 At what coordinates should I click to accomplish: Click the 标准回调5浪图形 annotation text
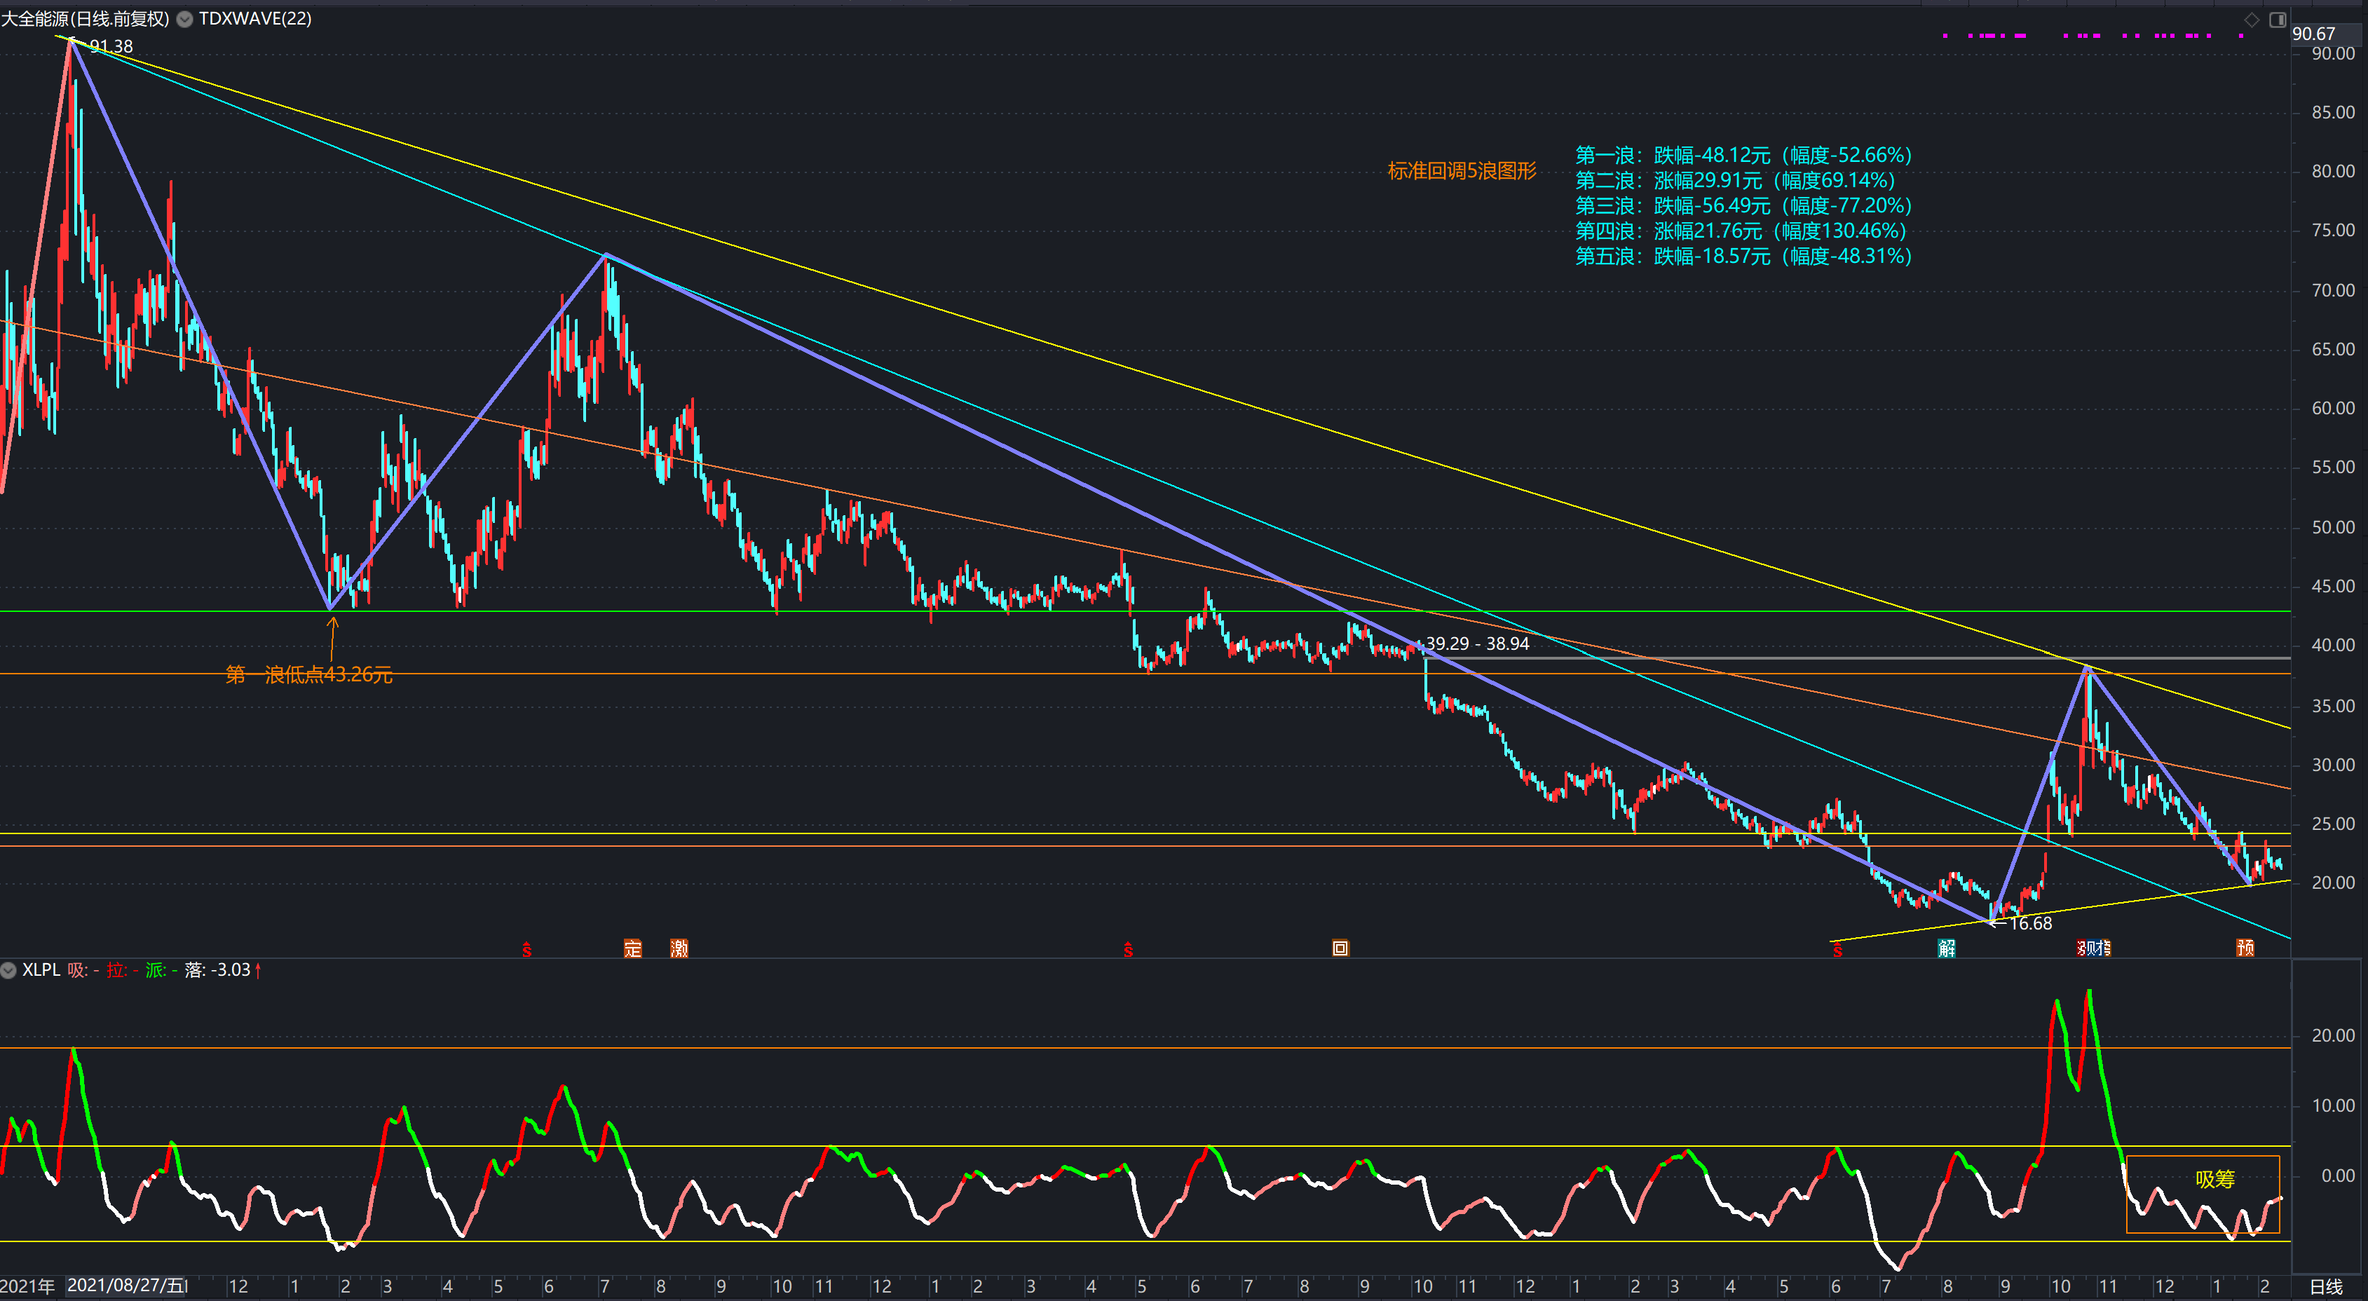(x=1462, y=171)
